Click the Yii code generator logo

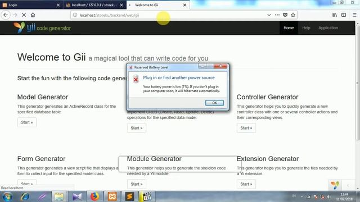(42, 27)
